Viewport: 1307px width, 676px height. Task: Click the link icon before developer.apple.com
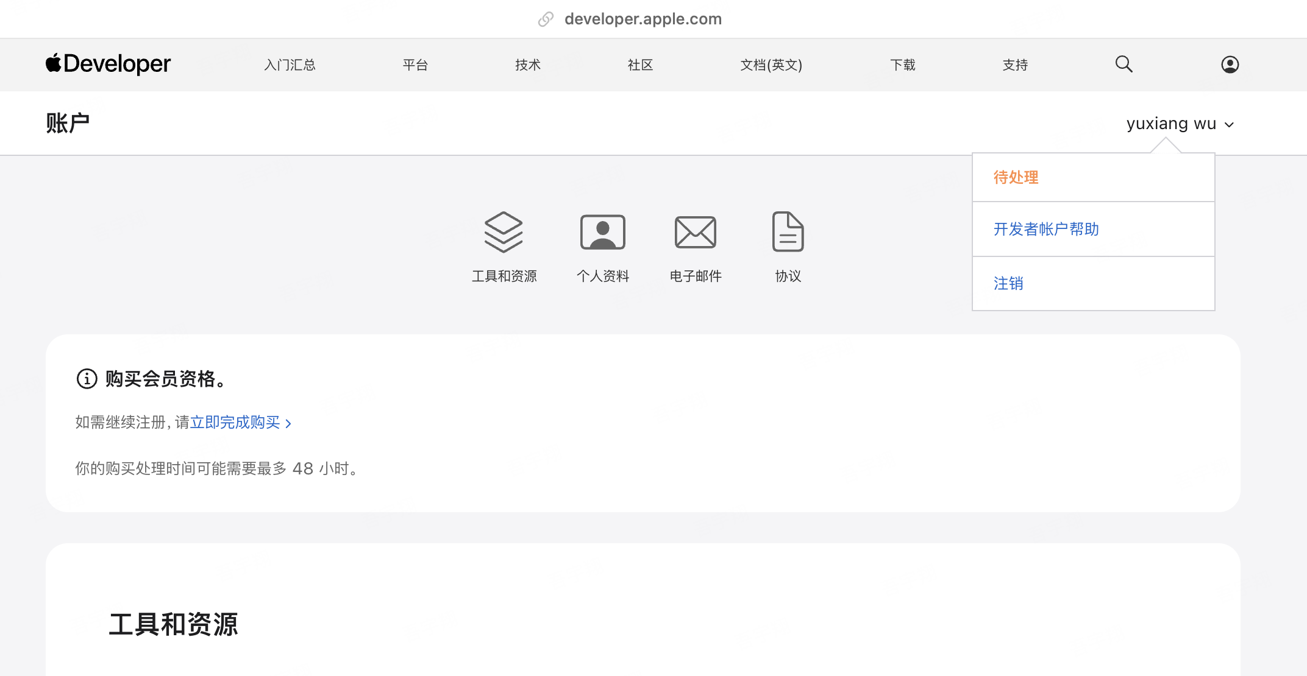pos(545,19)
